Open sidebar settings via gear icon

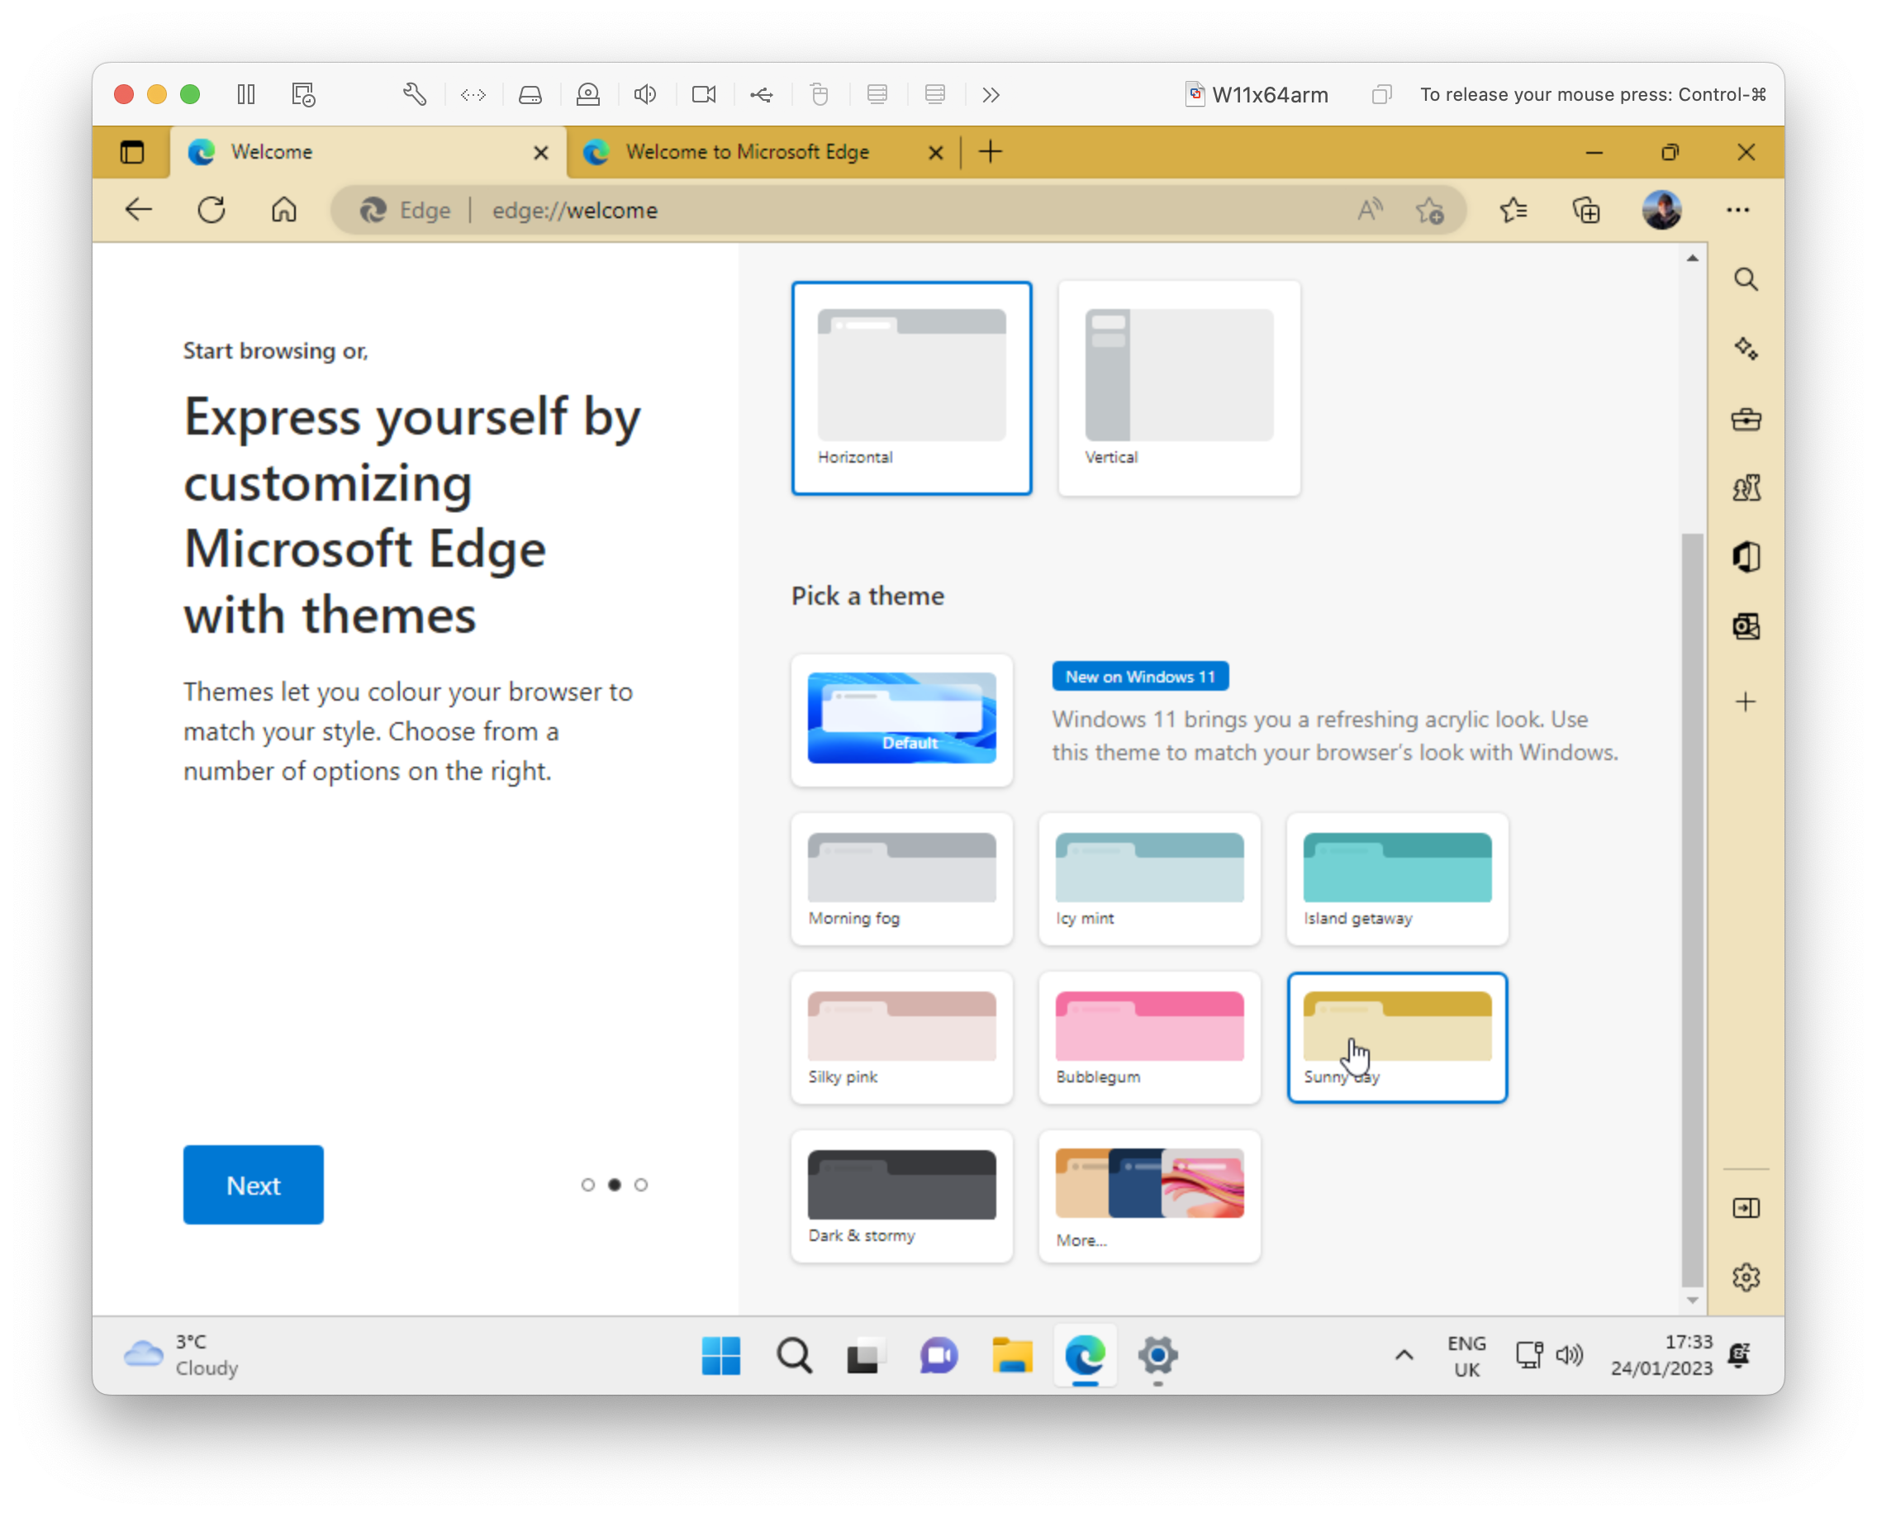click(1746, 1276)
